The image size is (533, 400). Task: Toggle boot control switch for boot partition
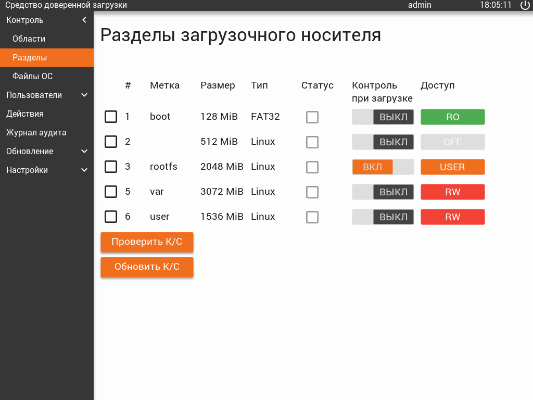383,117
